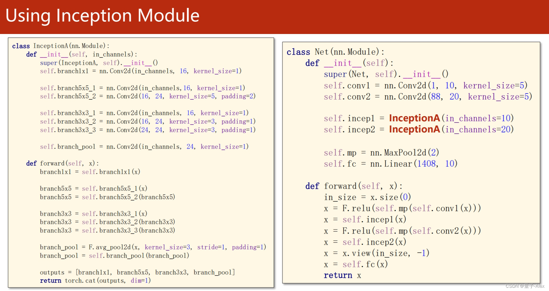Click the self.branch3x3_3 Conv2d definition line
This screenshot has height=291, width=549.
(x=148, y=130)
